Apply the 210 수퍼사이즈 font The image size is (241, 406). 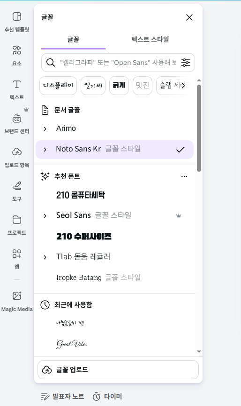[x=84, y=236]
